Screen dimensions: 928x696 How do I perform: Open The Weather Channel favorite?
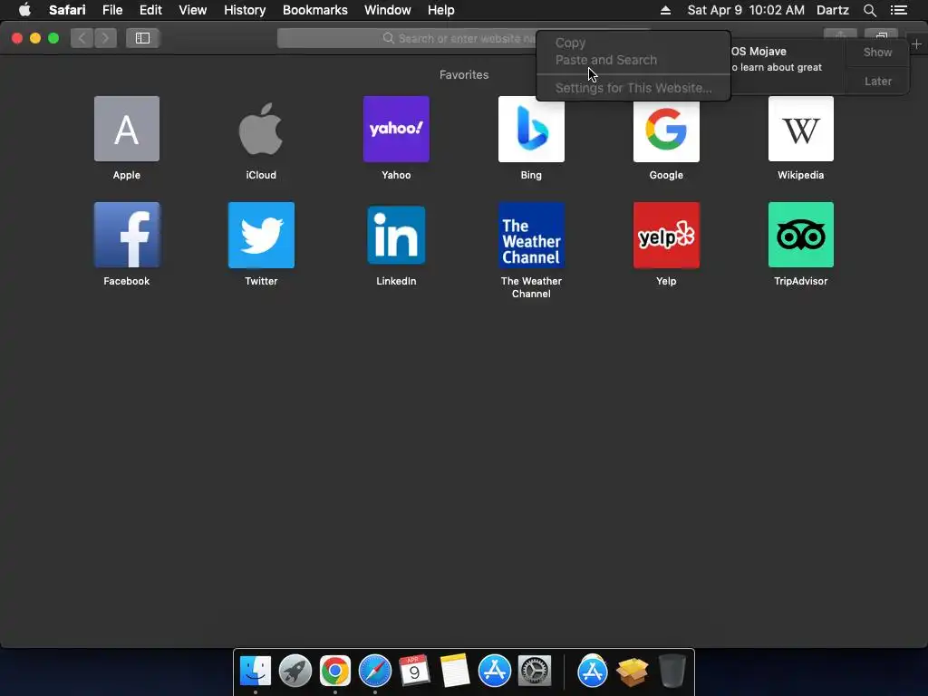(x=531, y=235)
